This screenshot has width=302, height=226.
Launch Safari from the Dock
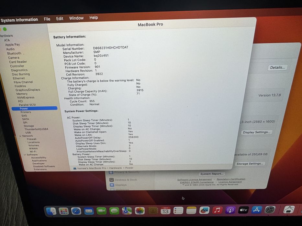(x=76, y=211)
